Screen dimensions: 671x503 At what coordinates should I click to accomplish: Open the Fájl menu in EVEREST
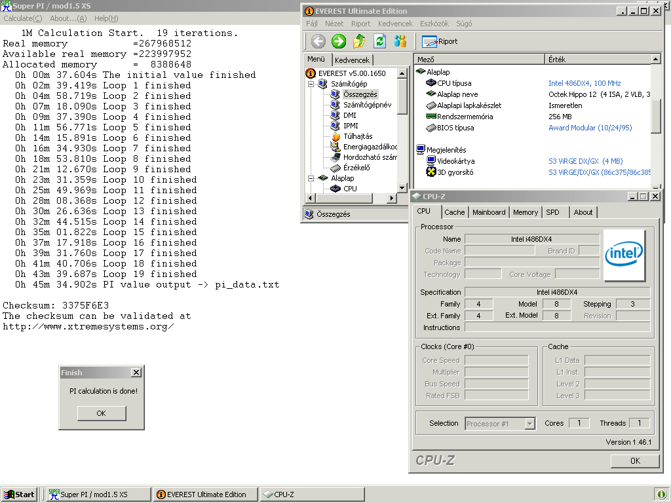tap(311, 24)
